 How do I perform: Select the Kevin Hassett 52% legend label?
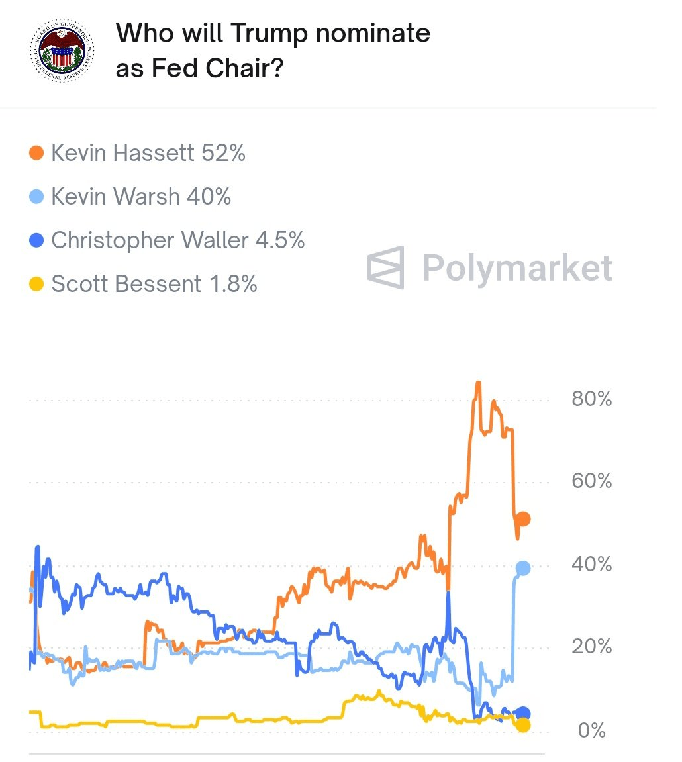(x=148, y=154)
